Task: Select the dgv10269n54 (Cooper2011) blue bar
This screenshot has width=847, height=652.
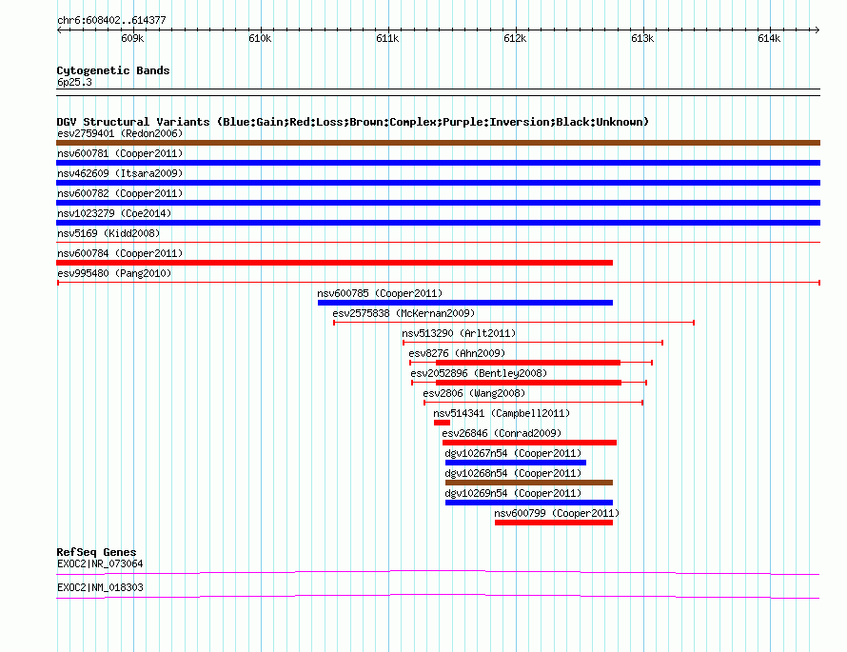Action: coord(529,503)
